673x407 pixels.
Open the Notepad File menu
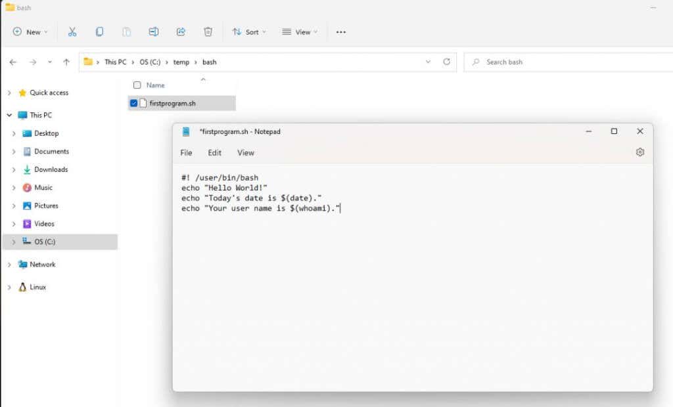pyautogui.click(x=186, y=152)
